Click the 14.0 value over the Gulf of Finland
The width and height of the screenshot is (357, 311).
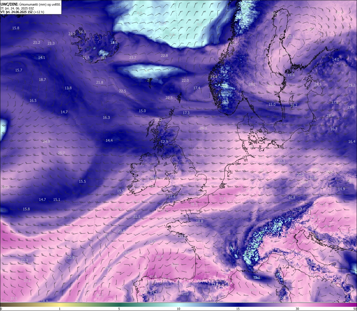coord(336,60)
